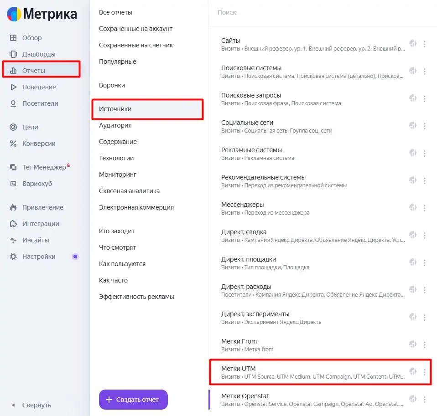Select the Источники report category
The height and width of the screenshot is (416, 437).
(x=115, y=109)
